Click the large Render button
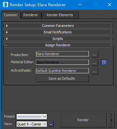The width and height of the screenshot is (117, 129). pyautogui.click(x=83, y=120)
